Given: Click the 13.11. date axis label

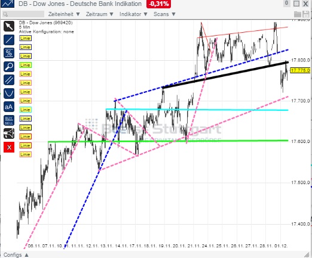Looking at the screenshot, I should tap(106, 246).
